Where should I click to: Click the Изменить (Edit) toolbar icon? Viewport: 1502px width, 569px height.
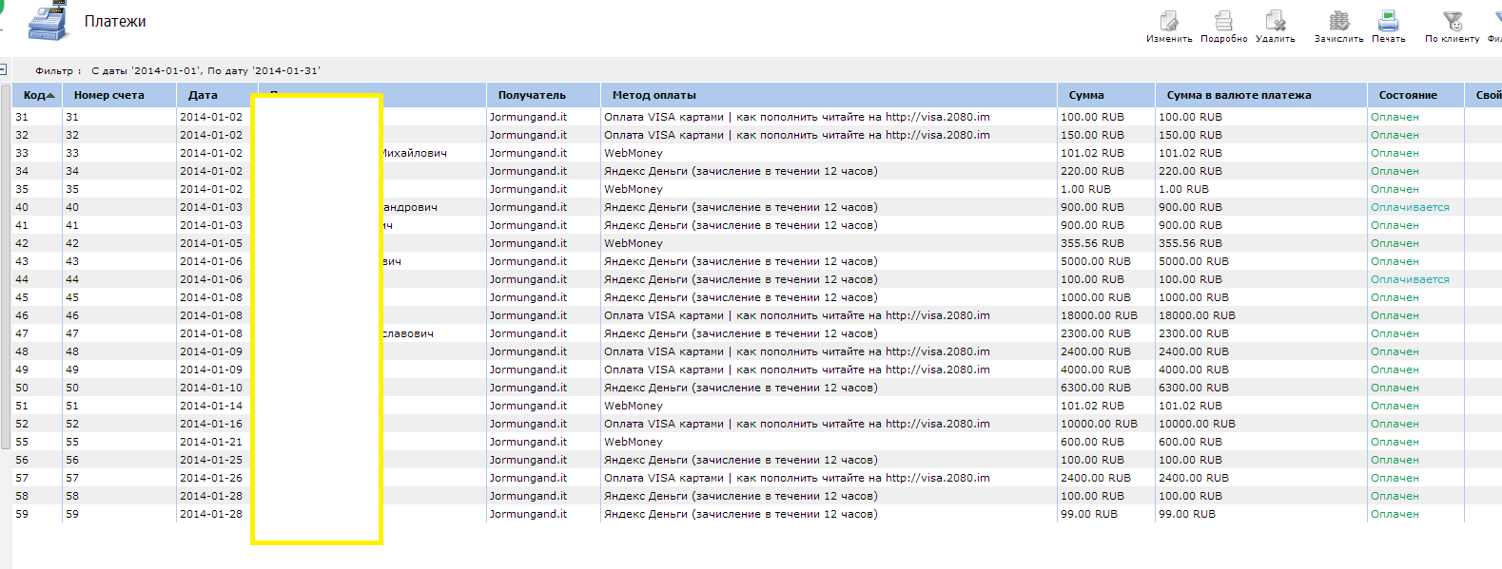click(x=1168, y=21)
